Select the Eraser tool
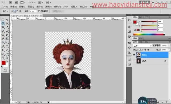171x104 pixels. coord(3,38)
